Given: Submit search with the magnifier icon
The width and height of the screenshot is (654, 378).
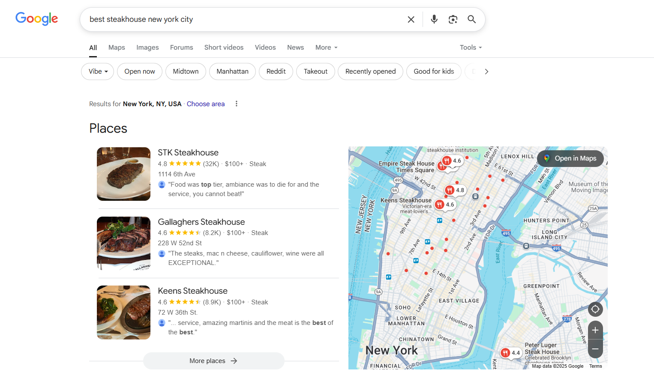Looking at the screenshot, I should pos(472,19).
